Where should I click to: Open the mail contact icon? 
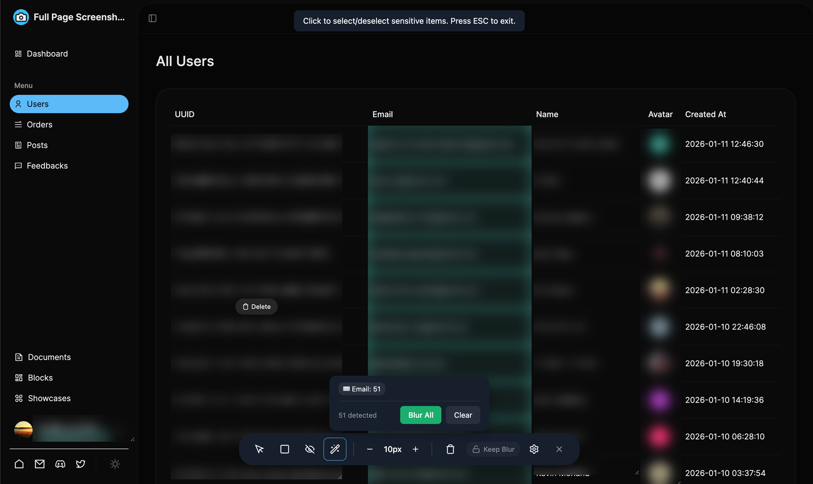tap(39, 464)
